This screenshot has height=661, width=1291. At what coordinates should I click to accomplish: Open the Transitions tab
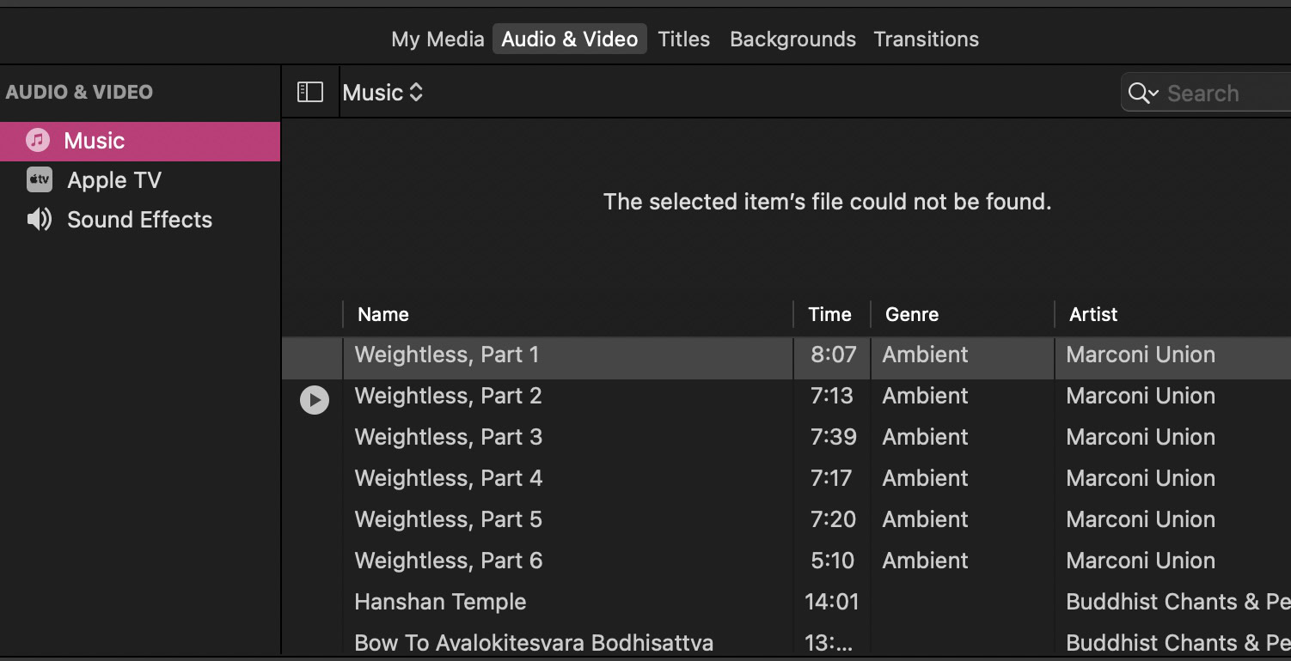[926, 39]
